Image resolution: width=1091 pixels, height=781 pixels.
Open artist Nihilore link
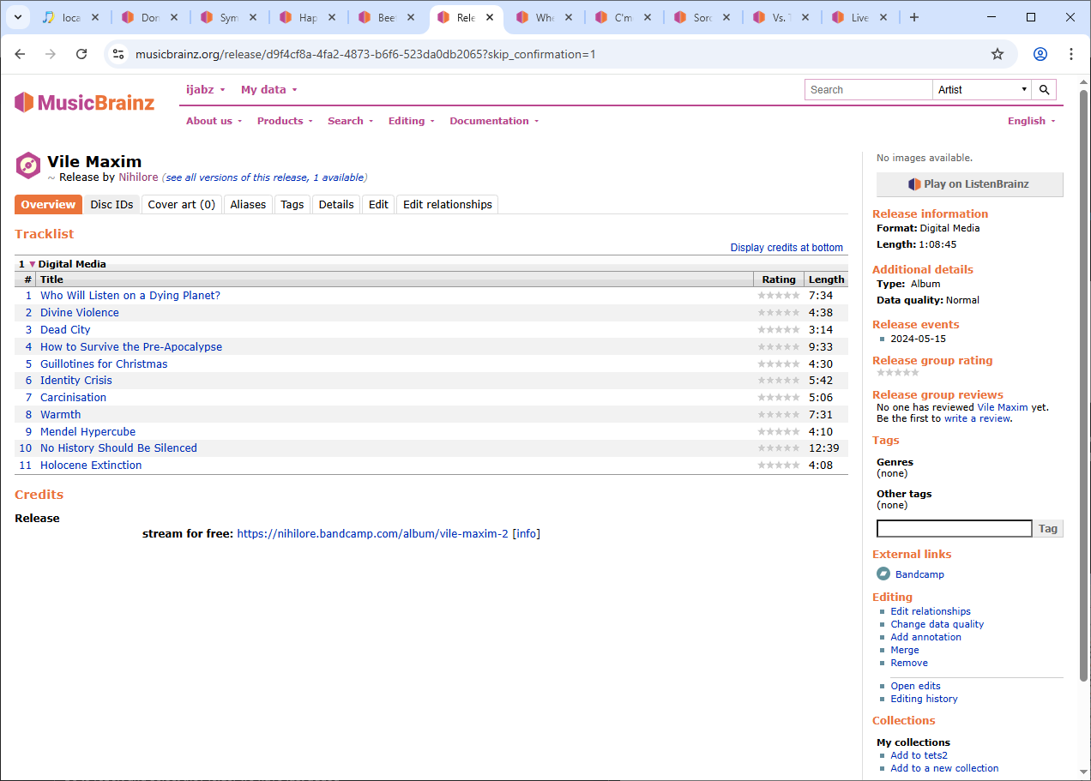pos(138,177)
